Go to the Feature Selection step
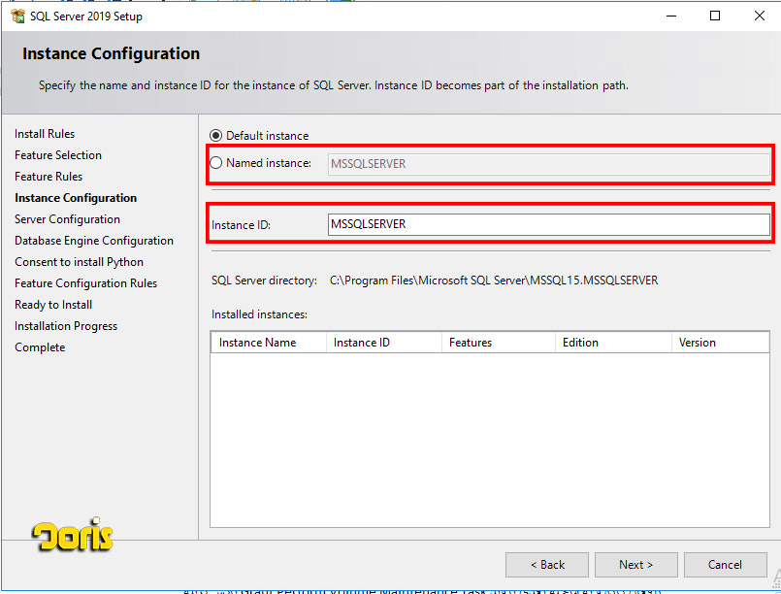This screenshot has height=594, width=781. (x=58, y=155)
